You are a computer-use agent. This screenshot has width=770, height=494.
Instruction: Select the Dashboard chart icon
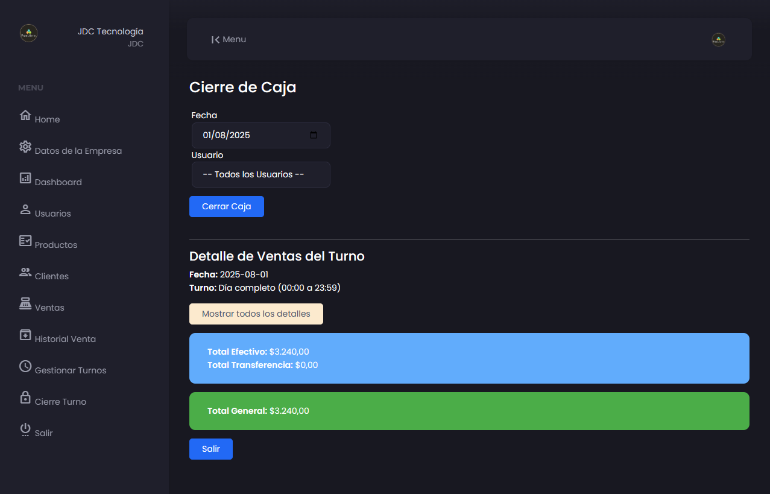(x=25, y=178)
